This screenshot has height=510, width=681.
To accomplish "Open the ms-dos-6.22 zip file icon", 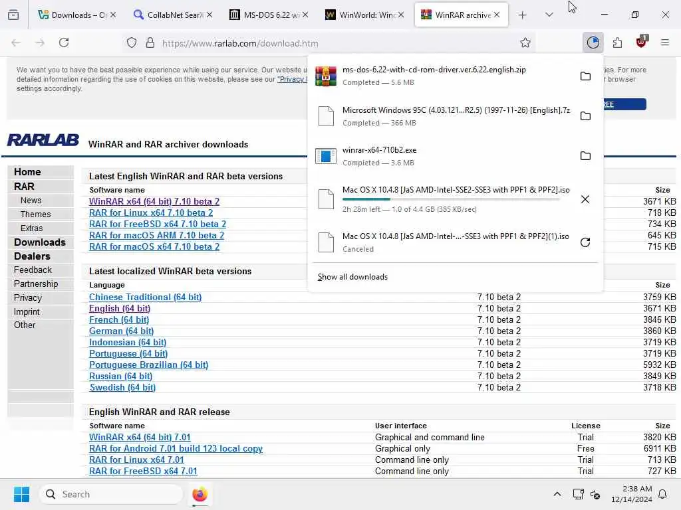I will pos(326,76).
